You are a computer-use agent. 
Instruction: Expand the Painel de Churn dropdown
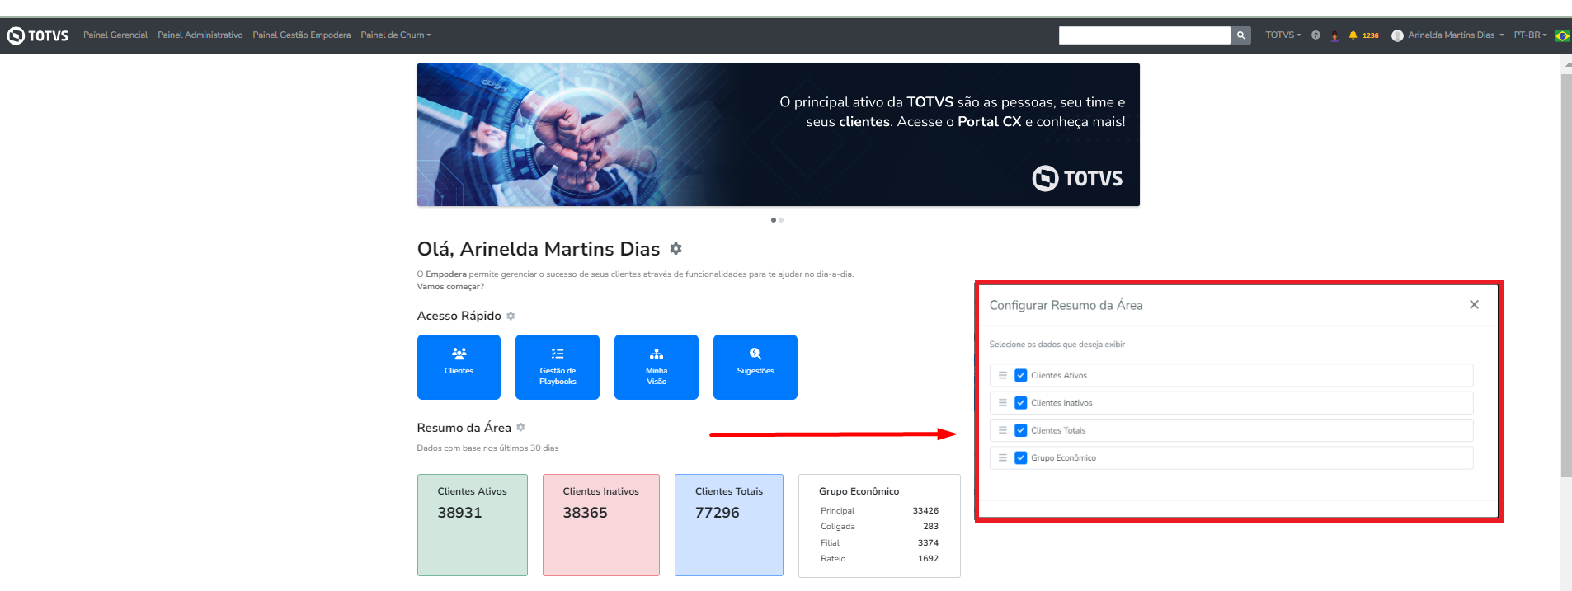pyautogui.click(x=396, y=35)
